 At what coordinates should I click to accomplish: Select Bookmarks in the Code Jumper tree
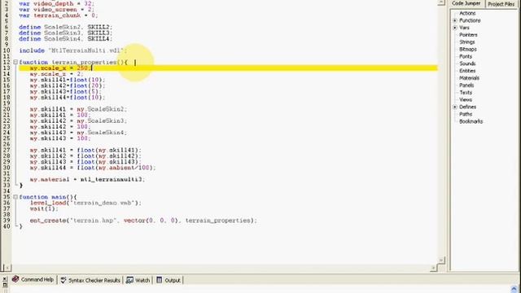coord(471,121)
